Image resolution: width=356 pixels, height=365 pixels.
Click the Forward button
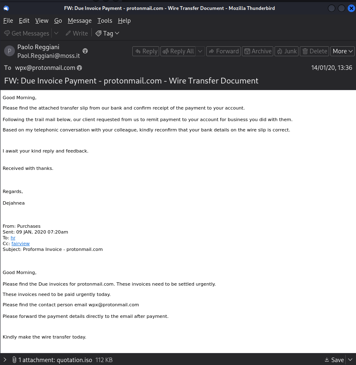(224, 51)
